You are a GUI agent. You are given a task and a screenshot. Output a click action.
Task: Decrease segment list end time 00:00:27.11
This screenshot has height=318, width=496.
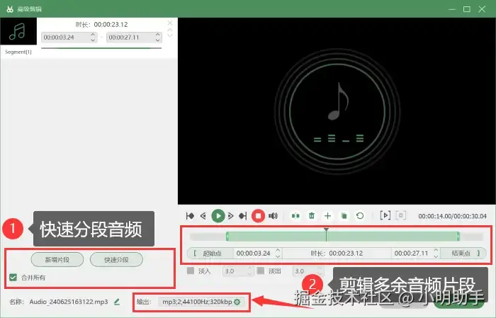pyautogui.click(x=157, y=40)
